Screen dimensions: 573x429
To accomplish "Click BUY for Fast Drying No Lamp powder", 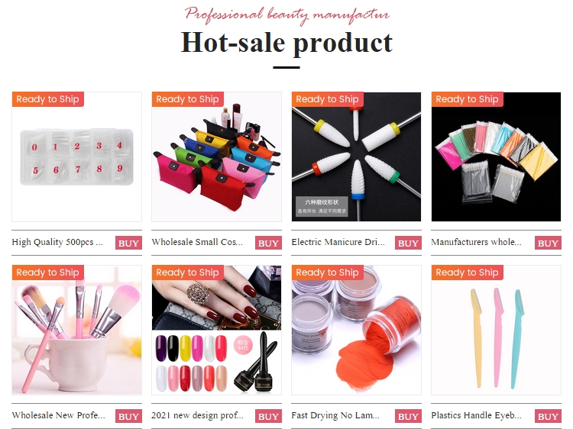I will point(408,416).
